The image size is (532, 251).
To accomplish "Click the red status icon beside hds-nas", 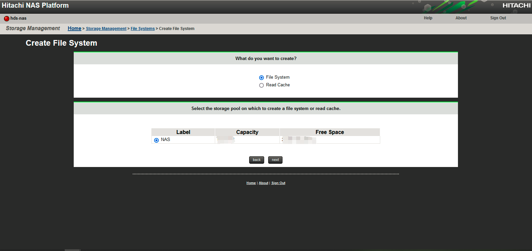I will pos(6,19).
